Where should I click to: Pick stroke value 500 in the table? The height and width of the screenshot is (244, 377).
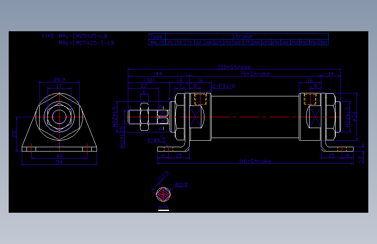coord(324,43)
